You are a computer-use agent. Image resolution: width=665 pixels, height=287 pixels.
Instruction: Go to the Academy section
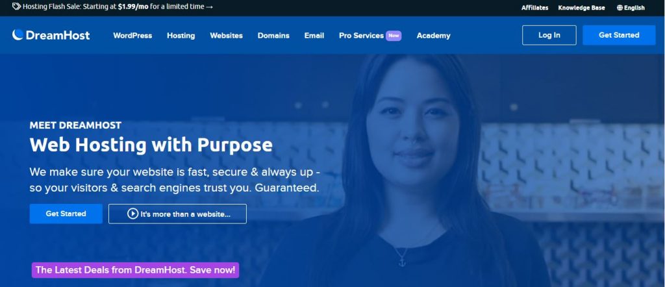click(433, 36)
